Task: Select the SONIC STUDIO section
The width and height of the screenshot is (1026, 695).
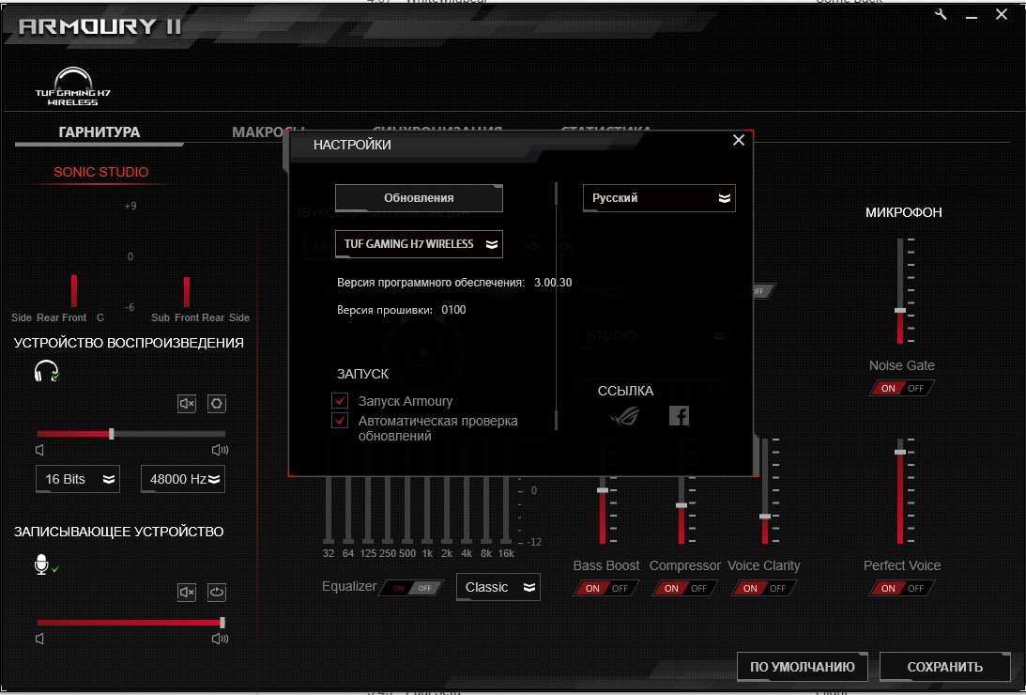Action: click(x=100, y=172)
